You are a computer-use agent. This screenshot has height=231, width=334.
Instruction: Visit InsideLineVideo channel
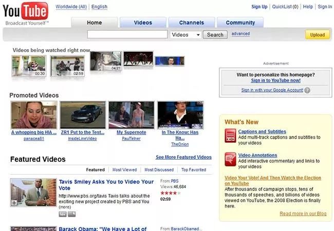point(82,139)
